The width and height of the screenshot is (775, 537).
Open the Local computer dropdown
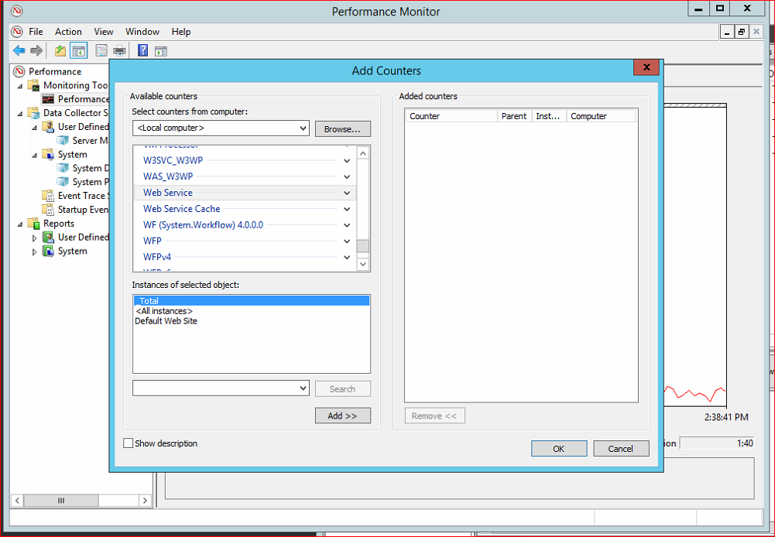302,128
